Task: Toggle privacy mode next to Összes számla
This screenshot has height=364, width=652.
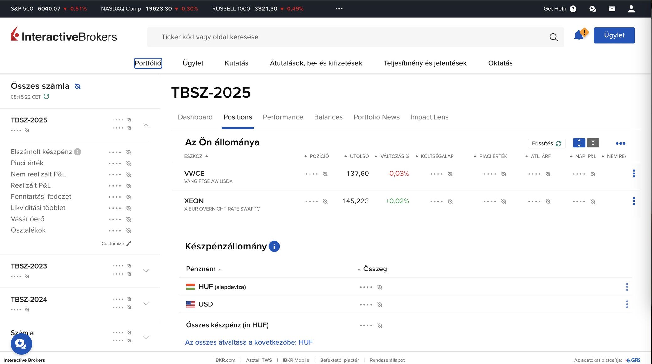Action: click(77, 87)
